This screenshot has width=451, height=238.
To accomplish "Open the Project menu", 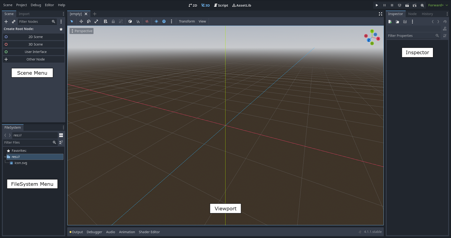I will pos(22,5).
